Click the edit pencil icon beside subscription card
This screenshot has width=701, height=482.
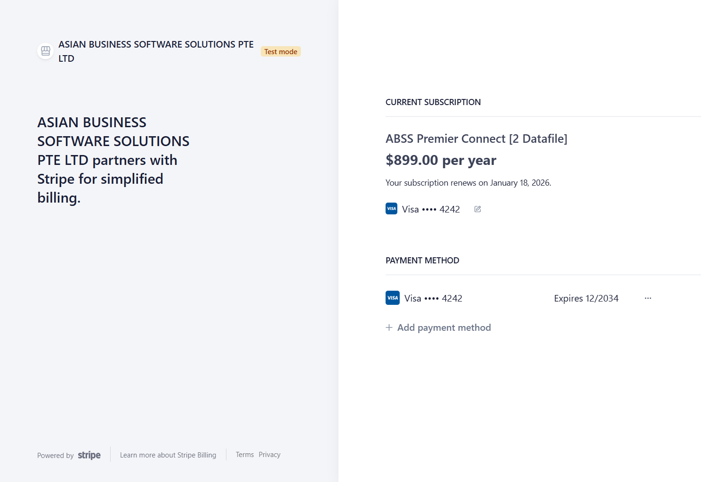tap(477, 209)
